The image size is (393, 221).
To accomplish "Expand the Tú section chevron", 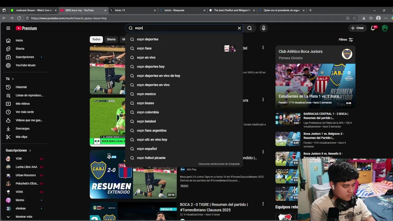I will click(13, 79).
